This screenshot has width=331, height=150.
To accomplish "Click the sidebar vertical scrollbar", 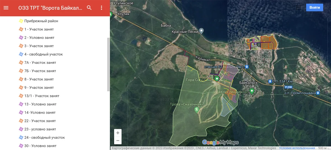I will pos(108,65).
